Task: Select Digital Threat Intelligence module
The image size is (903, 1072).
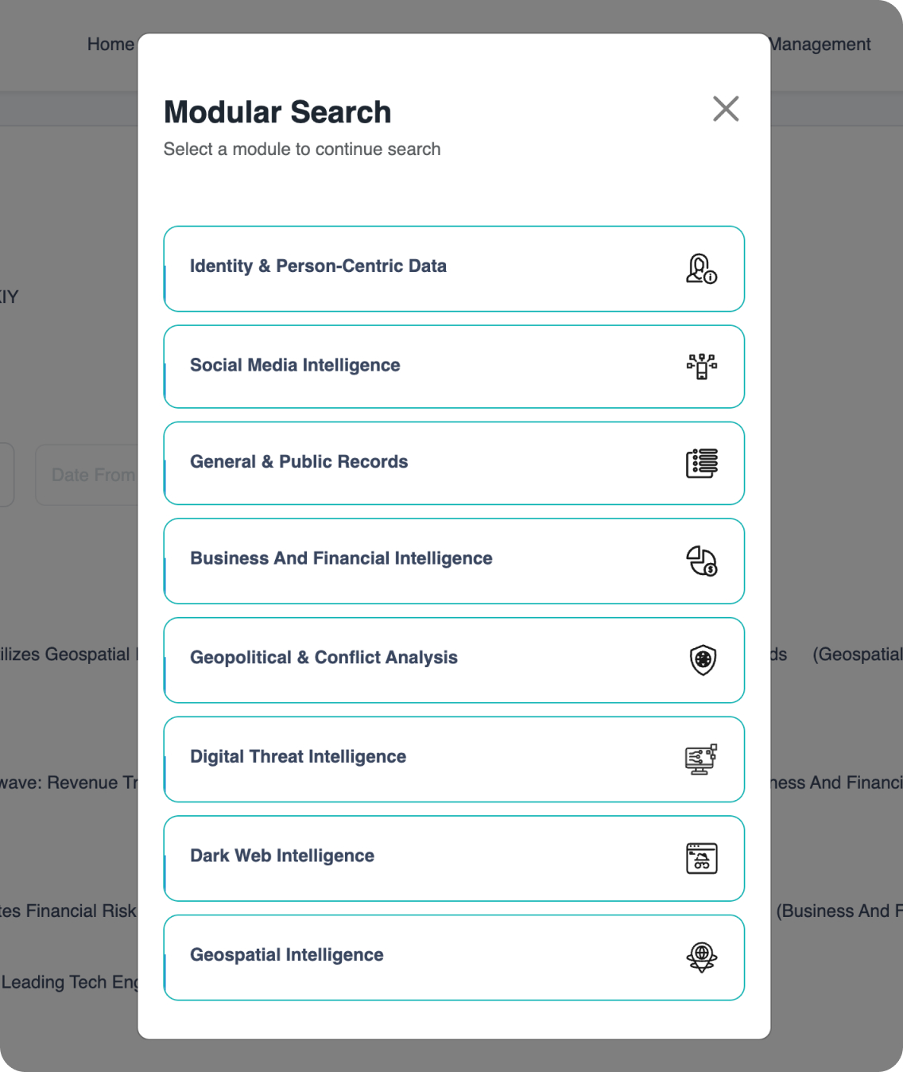Action: coord(298,757)
